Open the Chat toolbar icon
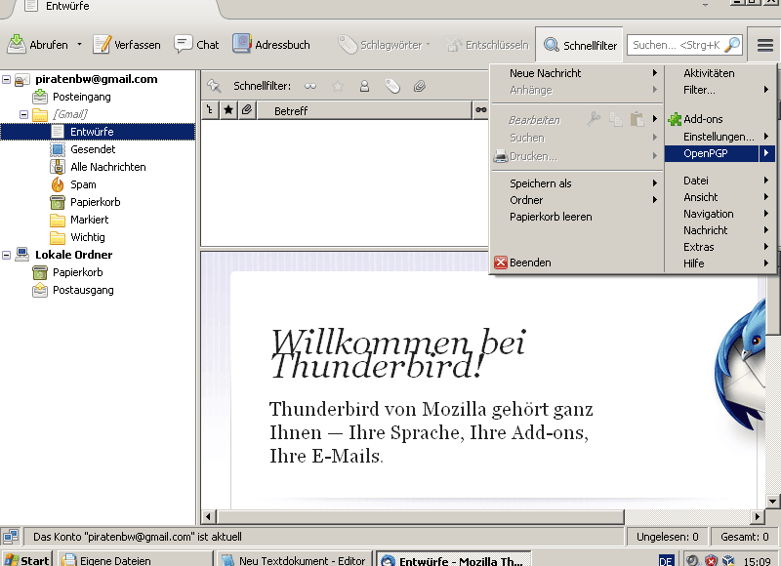The image size is (781, 566). click(196, 45)
